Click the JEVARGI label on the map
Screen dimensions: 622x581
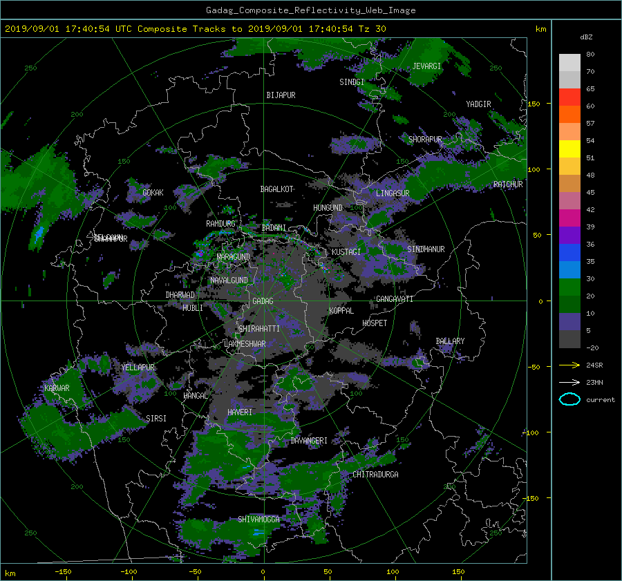tap(426, 66)
